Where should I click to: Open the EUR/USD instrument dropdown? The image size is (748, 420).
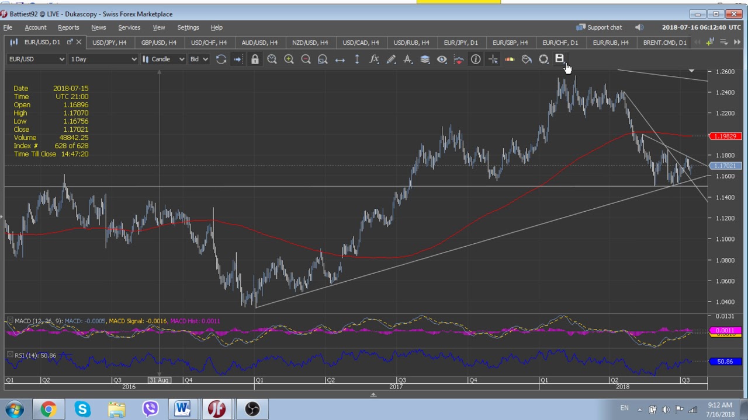[36, 59]
